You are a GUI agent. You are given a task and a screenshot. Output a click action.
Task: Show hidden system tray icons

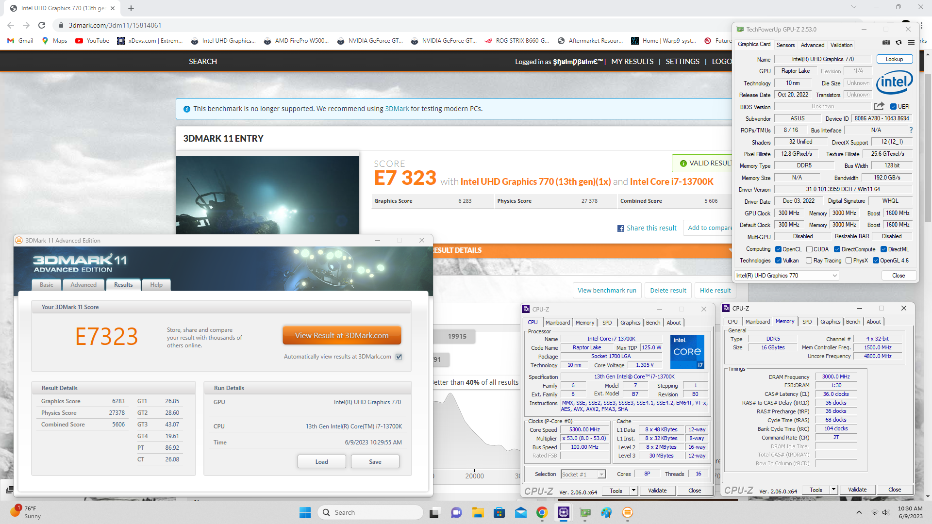(x=859, y=512)
